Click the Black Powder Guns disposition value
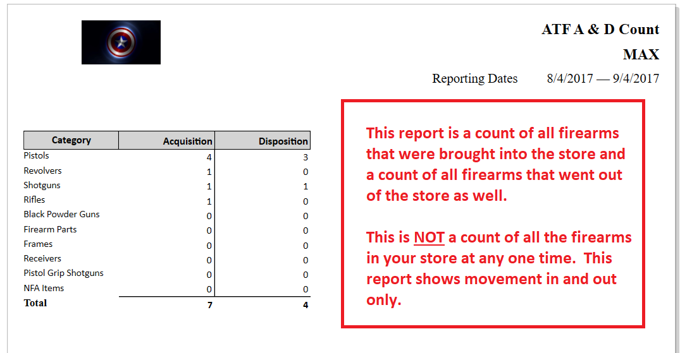Image resolution: width=680 pixels, height=353 pixels. pyautogui.click(x=306, y=216)
